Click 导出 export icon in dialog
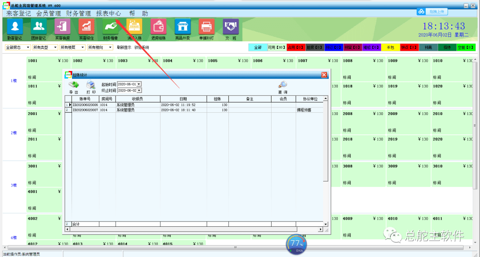Image resolution: width=480 pixels, height=257 pixels. 74,87
